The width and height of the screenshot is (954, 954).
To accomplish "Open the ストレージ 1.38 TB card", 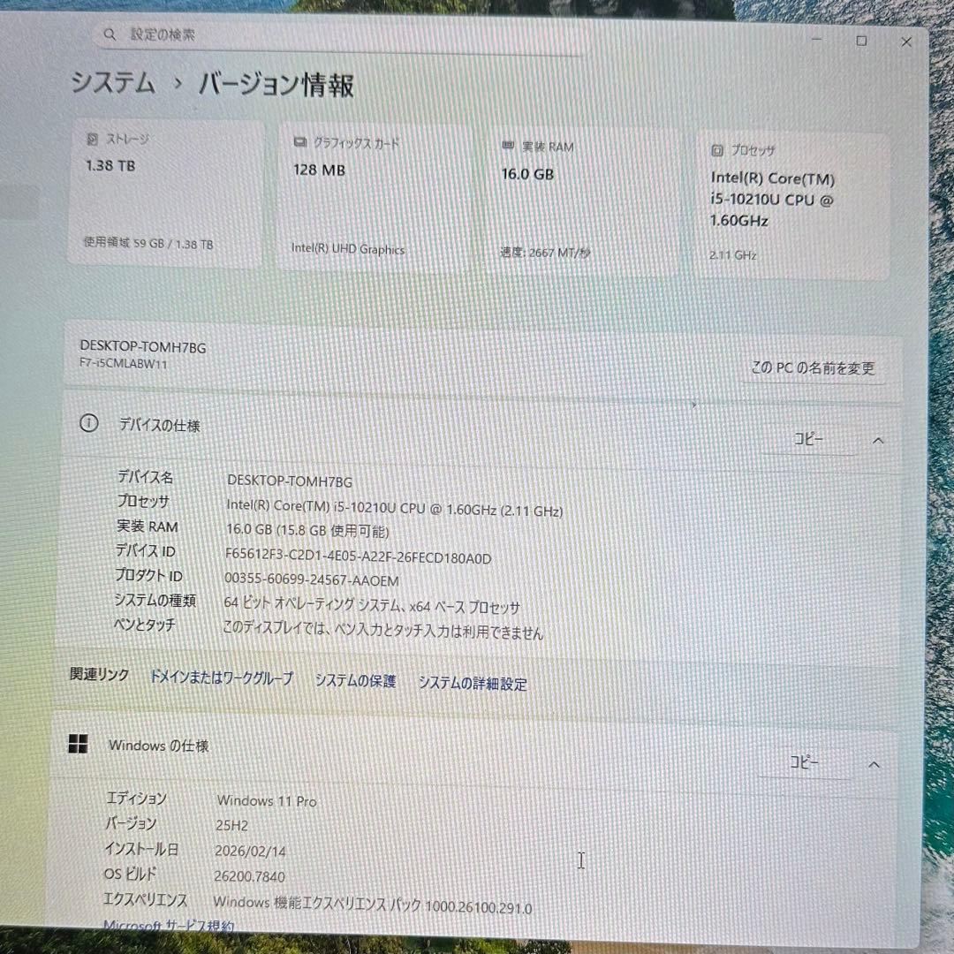I will tap(165, 193).
